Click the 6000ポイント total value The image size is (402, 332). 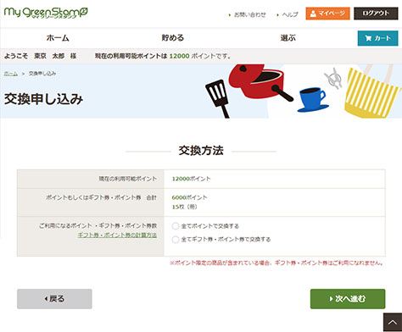(x=189, y=197)
